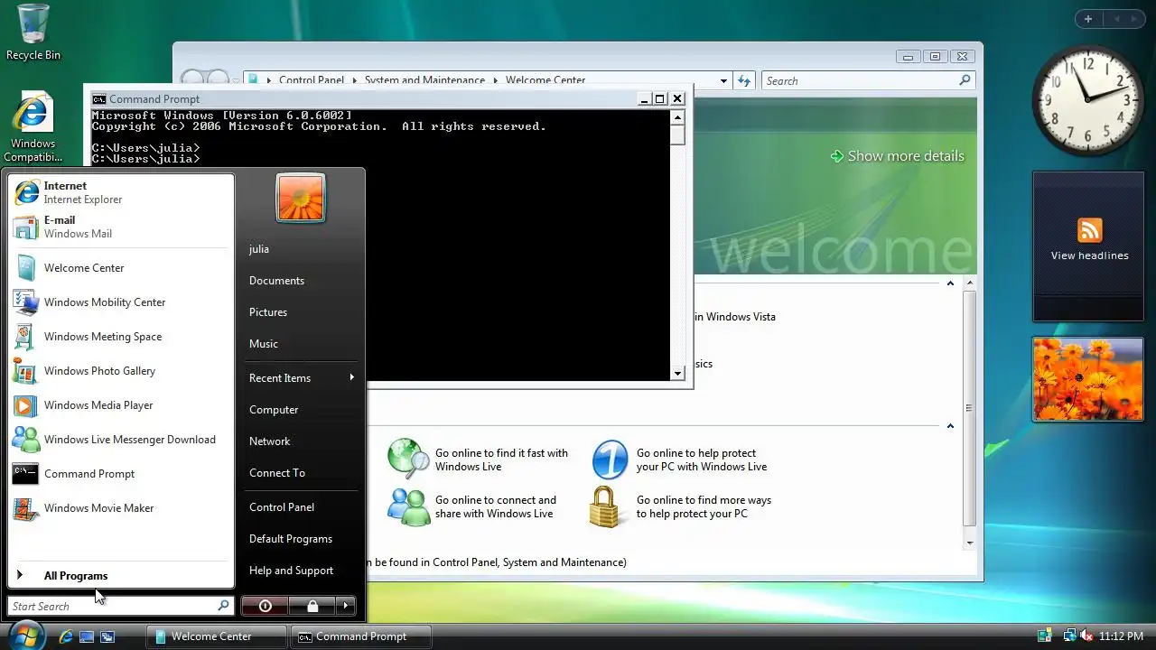Click Show Desktop in Quick Launch

click(x=87, y=636)
